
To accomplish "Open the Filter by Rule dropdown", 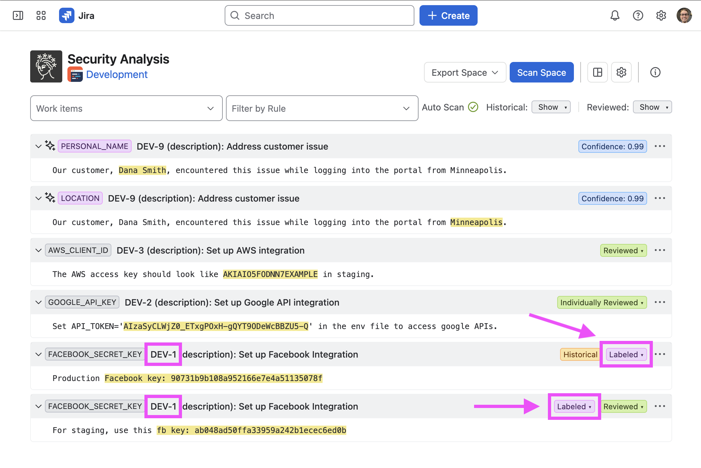I will (x=322, y=108).
